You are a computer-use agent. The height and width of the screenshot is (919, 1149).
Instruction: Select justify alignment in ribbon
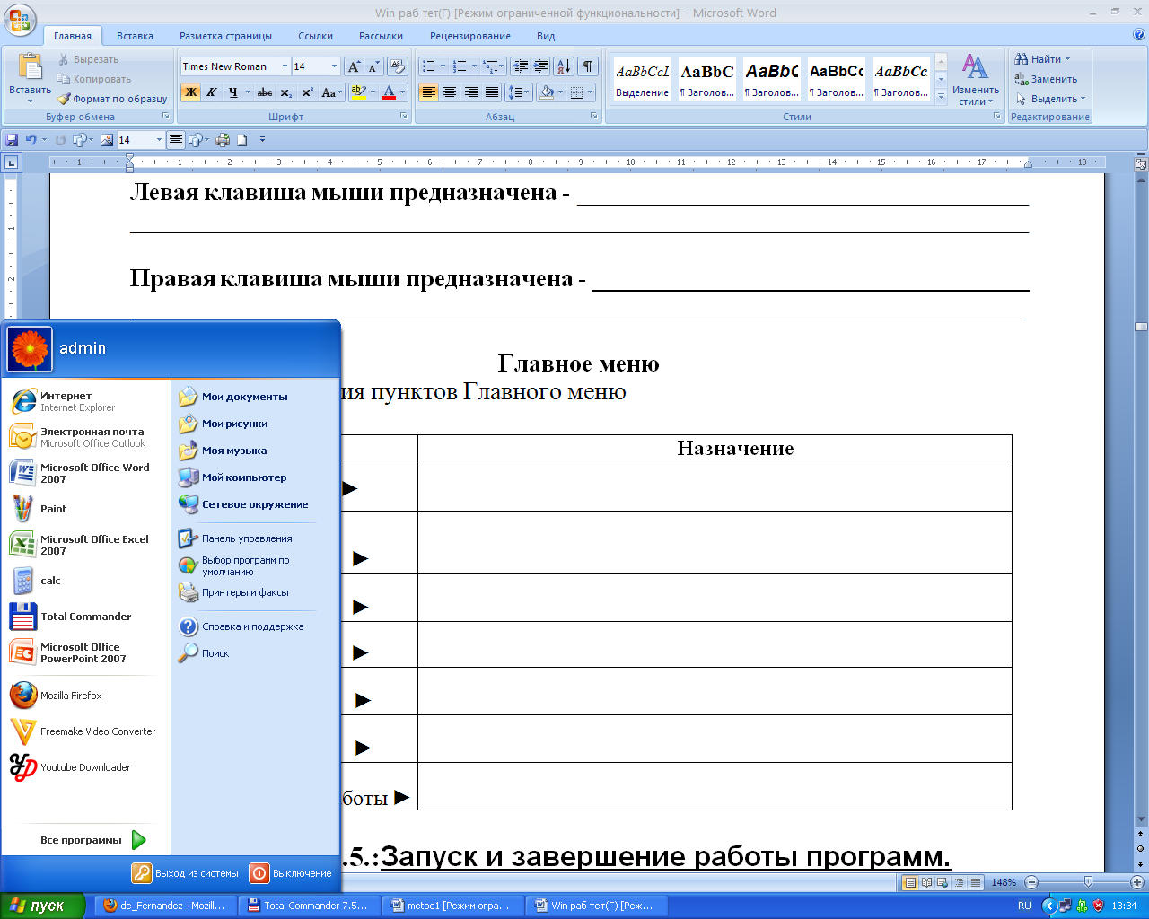pyautogui.click(x=492, y=92)
